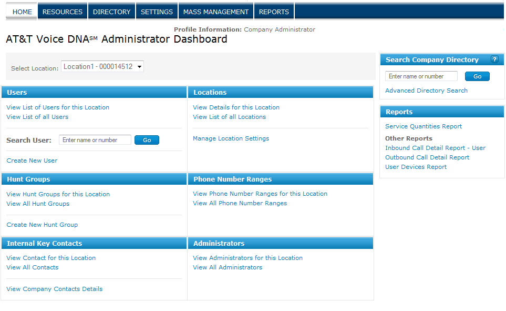Click the Hunt Groups panel header
The width and height of the screenshot is (506, 311).
tap(94, 179)
